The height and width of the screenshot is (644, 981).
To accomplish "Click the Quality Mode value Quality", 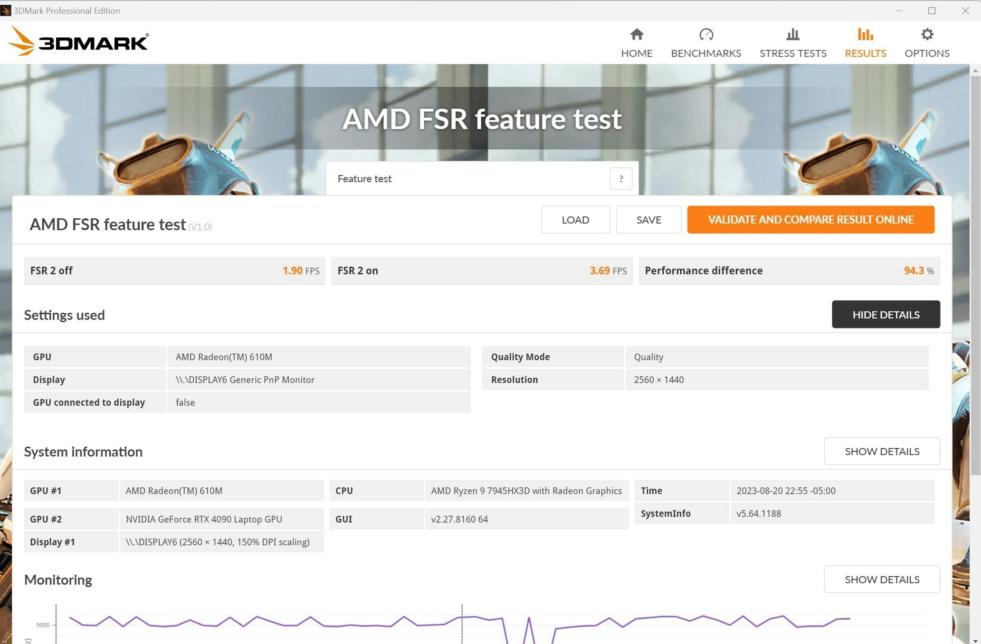I will click(648, 357).
